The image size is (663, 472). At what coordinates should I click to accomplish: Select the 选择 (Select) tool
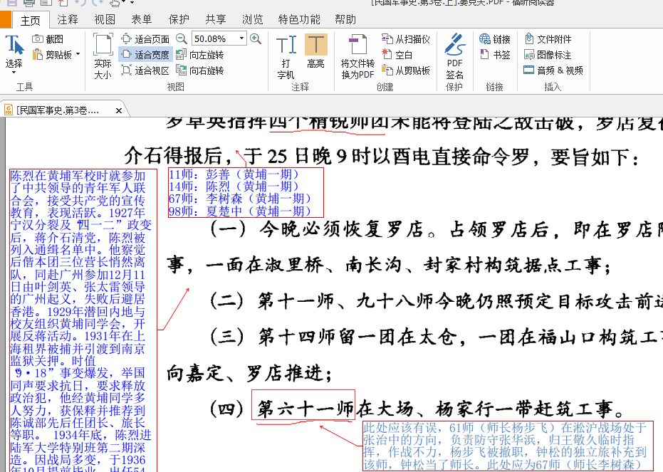click(14, 51)
